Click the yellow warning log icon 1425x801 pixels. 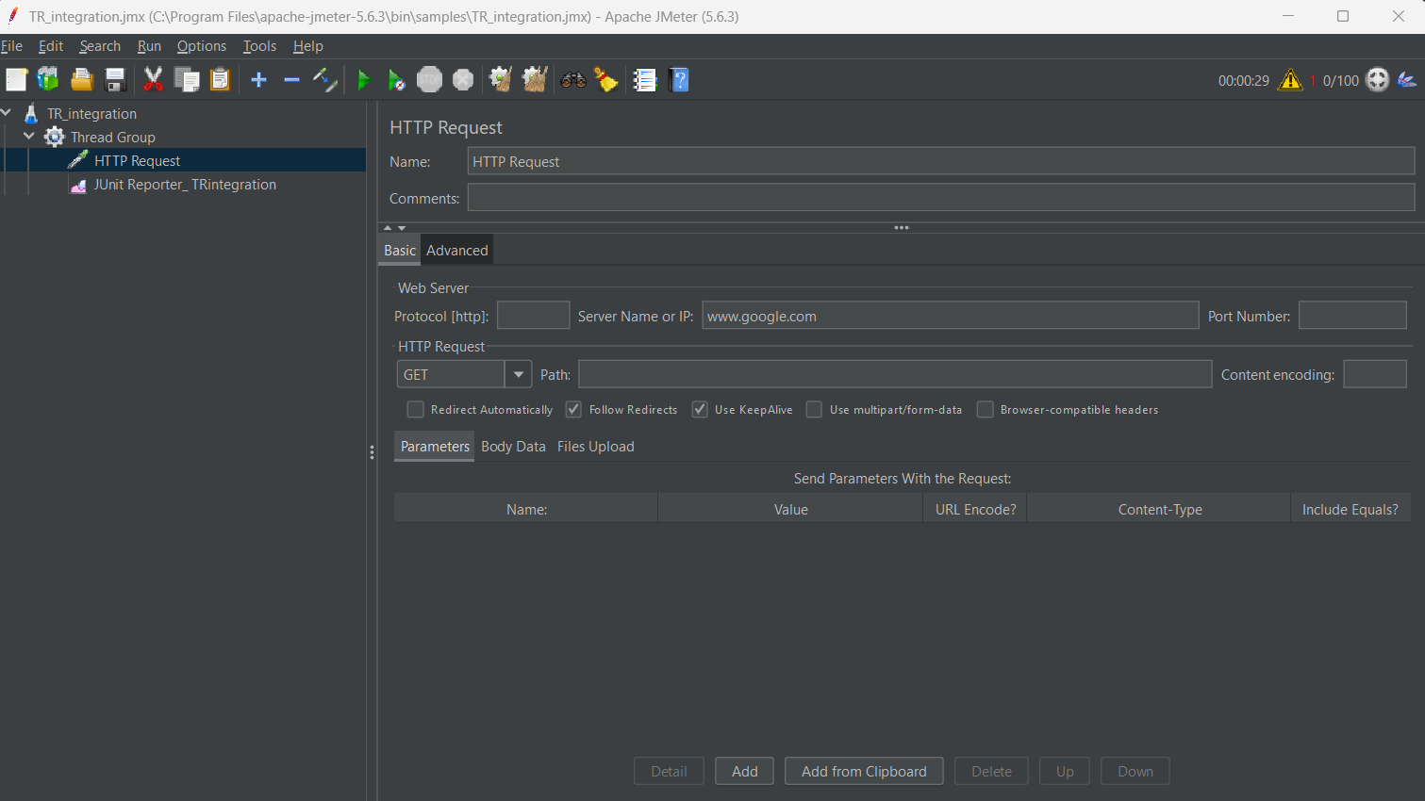[1289, 80]
